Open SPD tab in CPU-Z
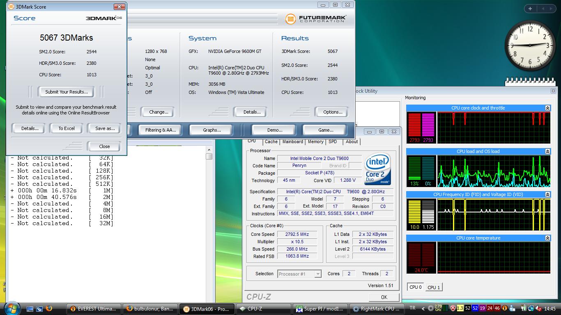Screen dimensions: 561x315 333,142
